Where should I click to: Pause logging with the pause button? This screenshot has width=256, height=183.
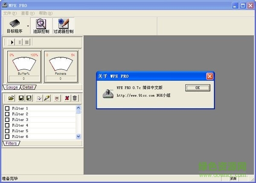[19, 42]
